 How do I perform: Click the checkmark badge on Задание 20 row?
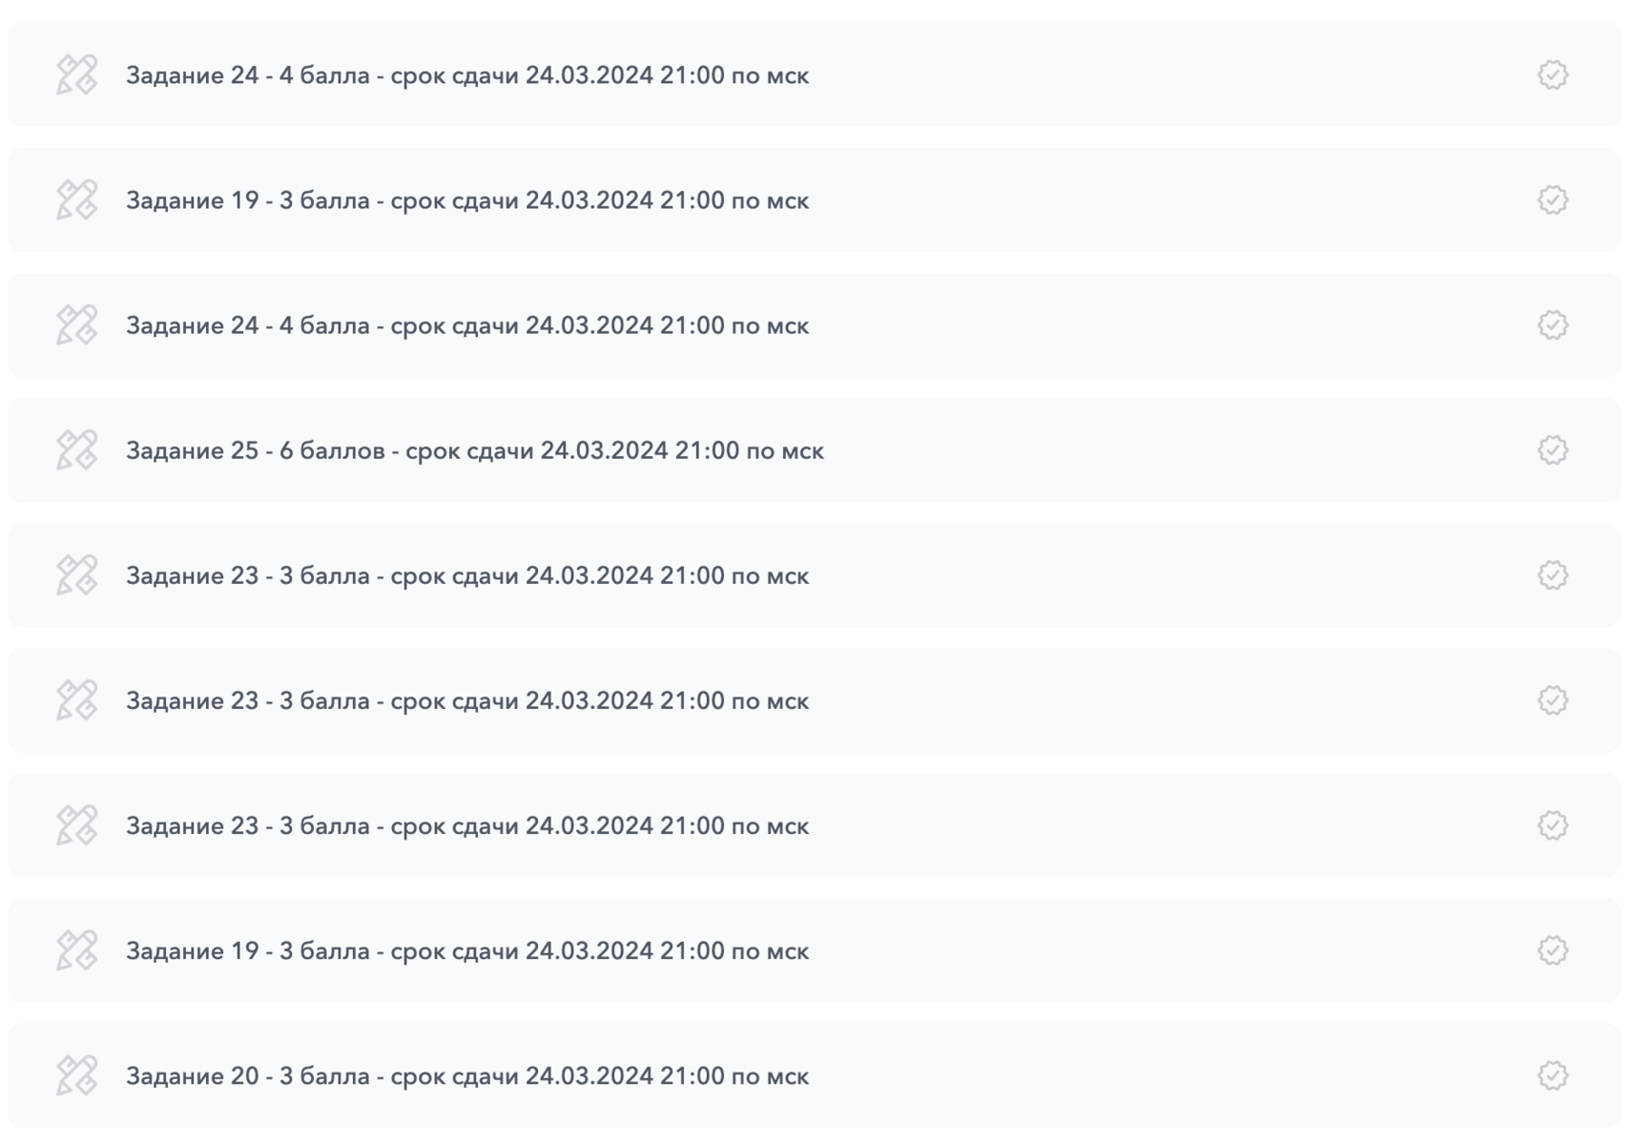tap(1552, 1075)
